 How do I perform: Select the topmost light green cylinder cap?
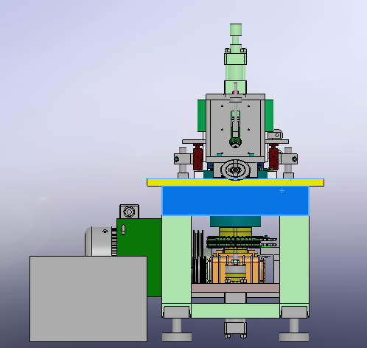click(x=236, y=29)
